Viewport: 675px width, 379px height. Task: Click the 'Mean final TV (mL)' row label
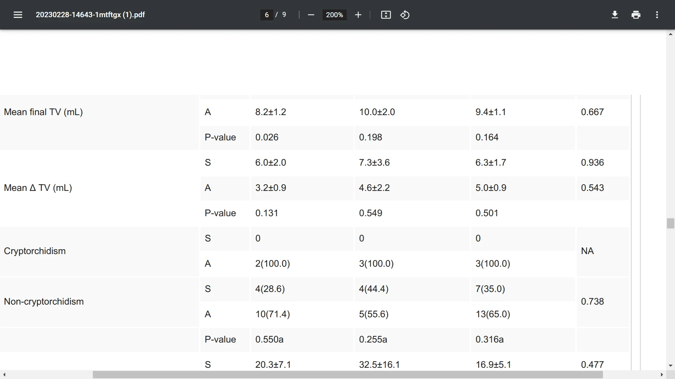point(43,112)
